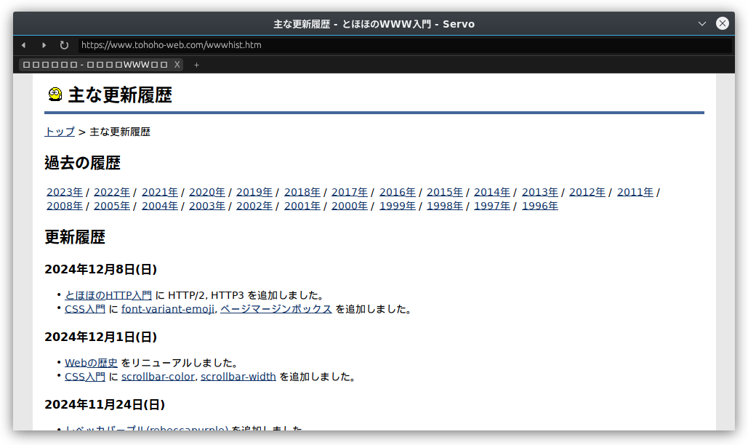Open the 2012年 history link
Screen dimensions: 748x445
pos(587,192)
